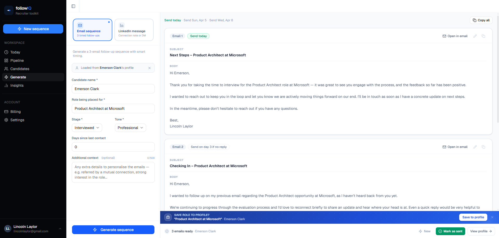Dismiss the loaded Emerson Clark profile chip
Image resolution: width=499 pixels, height=238 pixels.
coord(150,68)
